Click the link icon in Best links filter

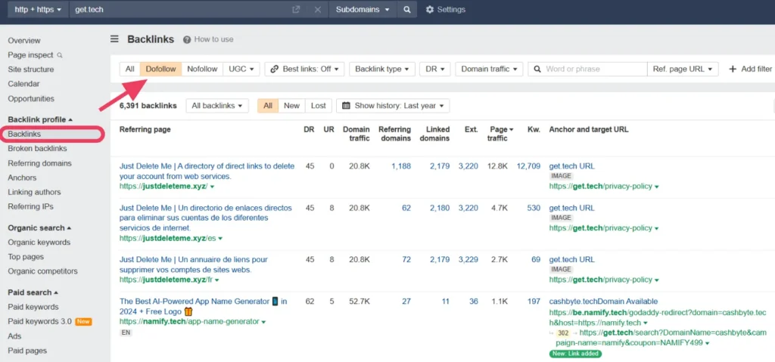pyautogui.click(x=275, y=69)
